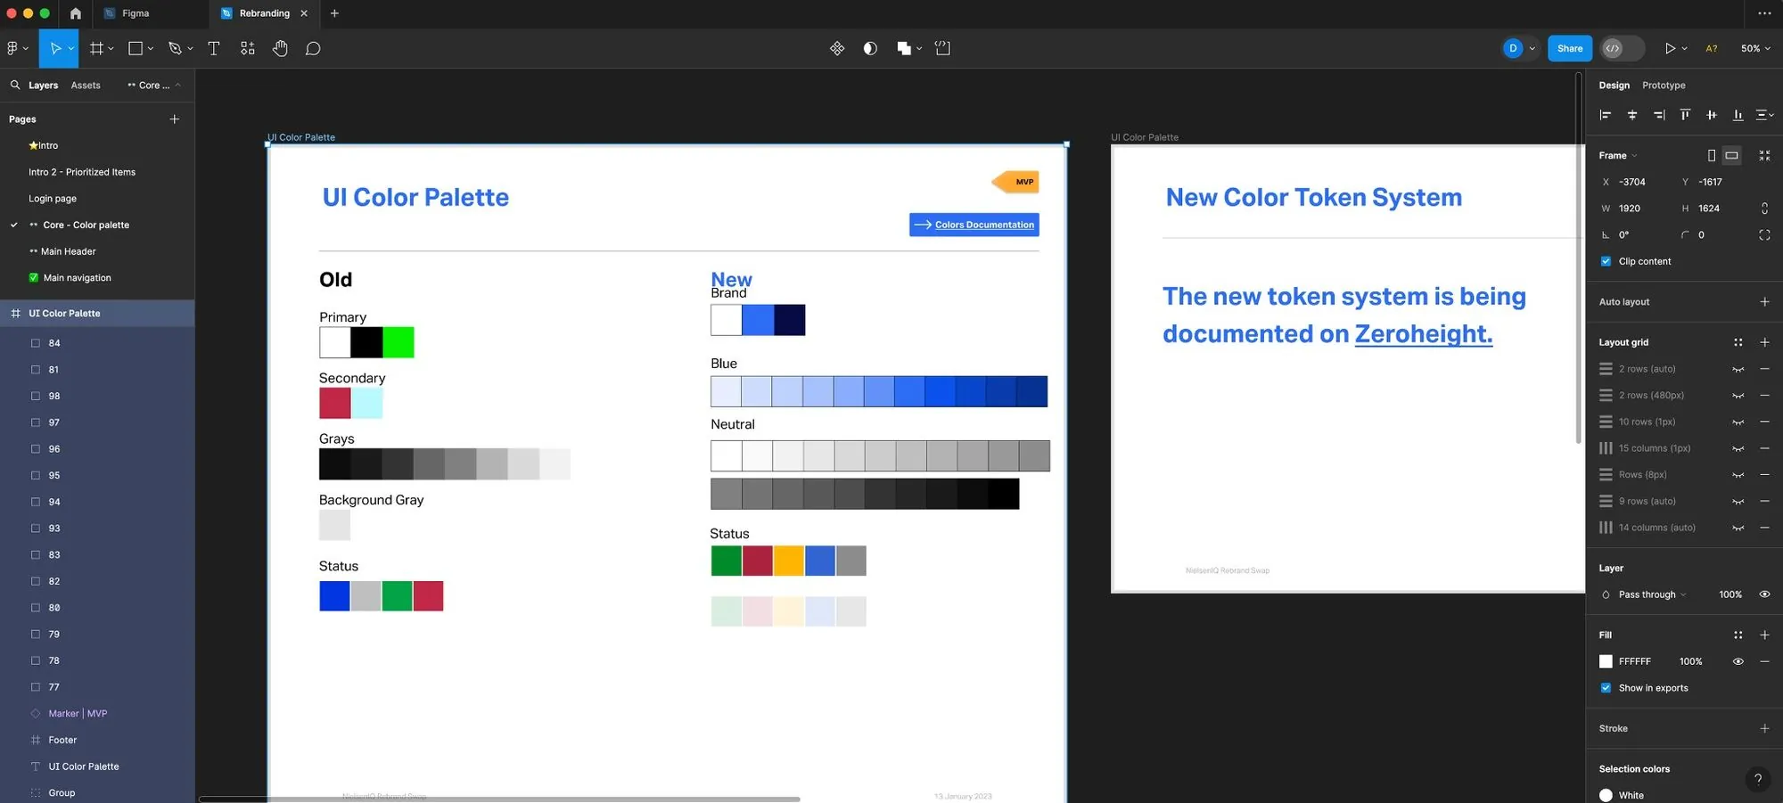Switch to the Figma file tab
This screenshot has width=1783, height=803.
tap(151, 13)
